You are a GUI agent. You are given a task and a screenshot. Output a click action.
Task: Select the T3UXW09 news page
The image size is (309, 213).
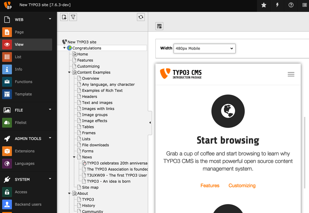point(117,175)
